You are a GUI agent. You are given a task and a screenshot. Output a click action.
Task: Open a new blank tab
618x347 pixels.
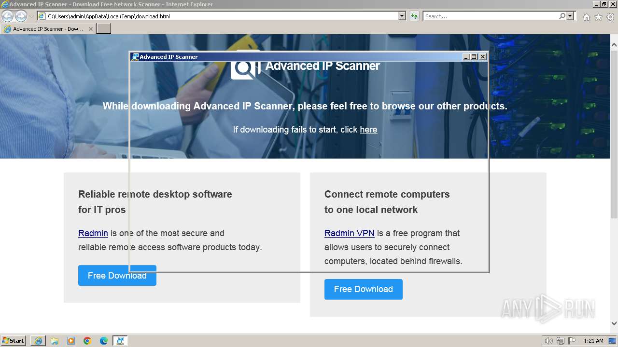point(104,29)
